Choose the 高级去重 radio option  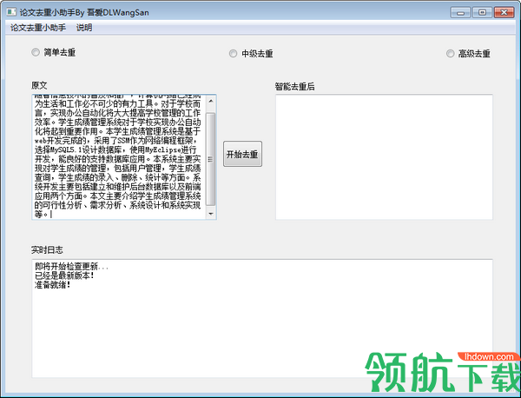(x=468, y=54)
